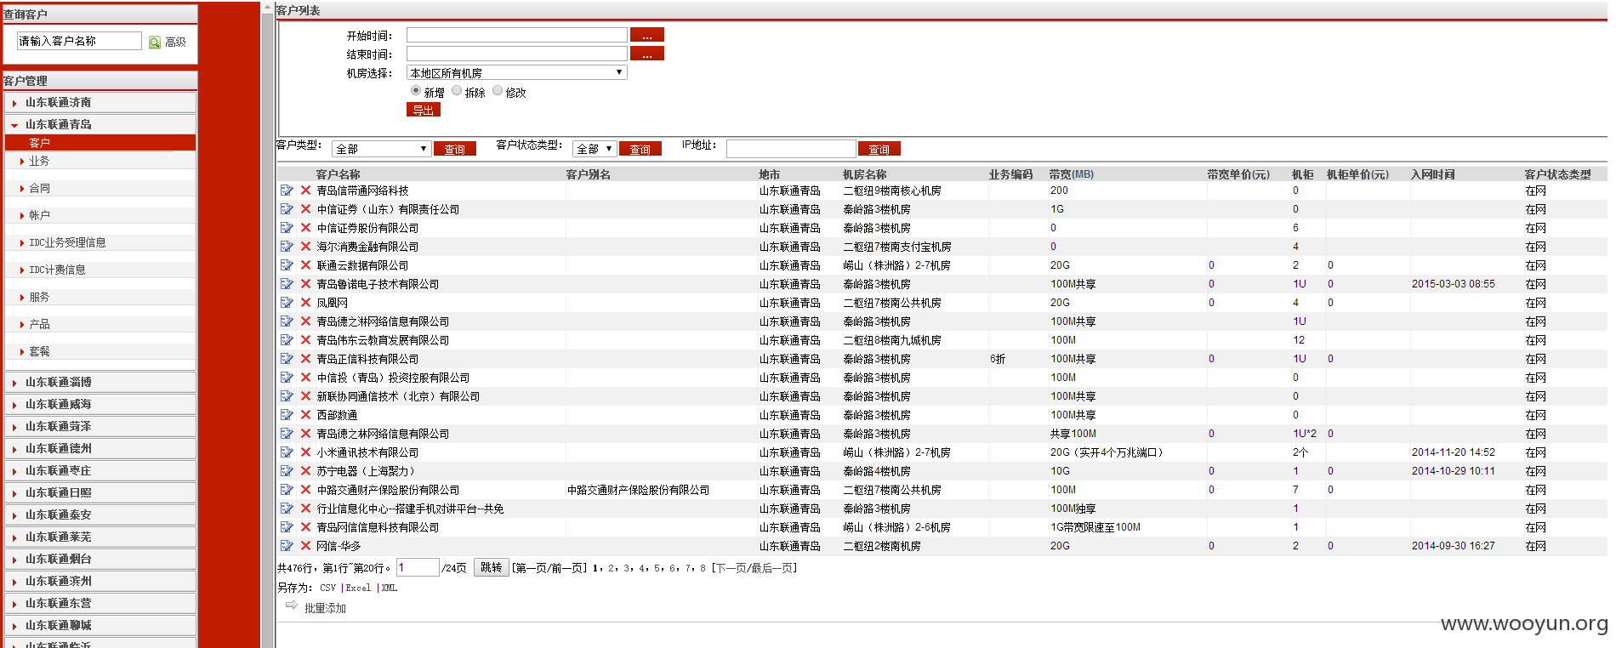The image size is (1616, 648).
Task: Edit the 青岛信带通网络科技 row
Action: (287, 190)
